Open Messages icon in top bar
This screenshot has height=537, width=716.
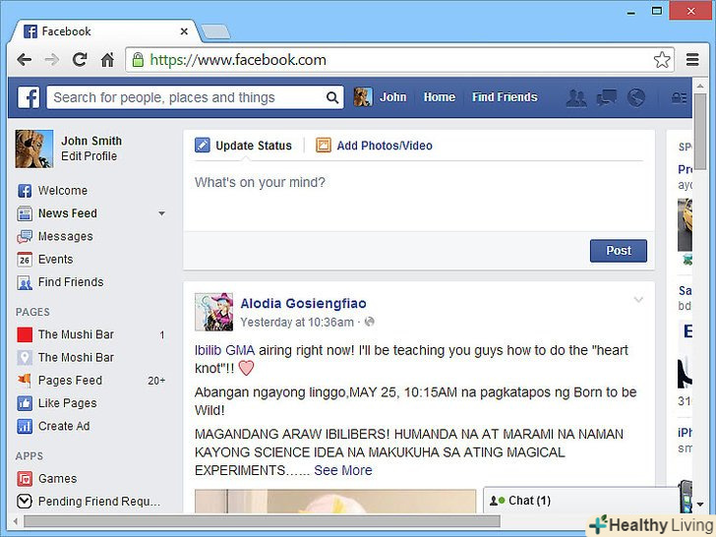coord(607,97)
